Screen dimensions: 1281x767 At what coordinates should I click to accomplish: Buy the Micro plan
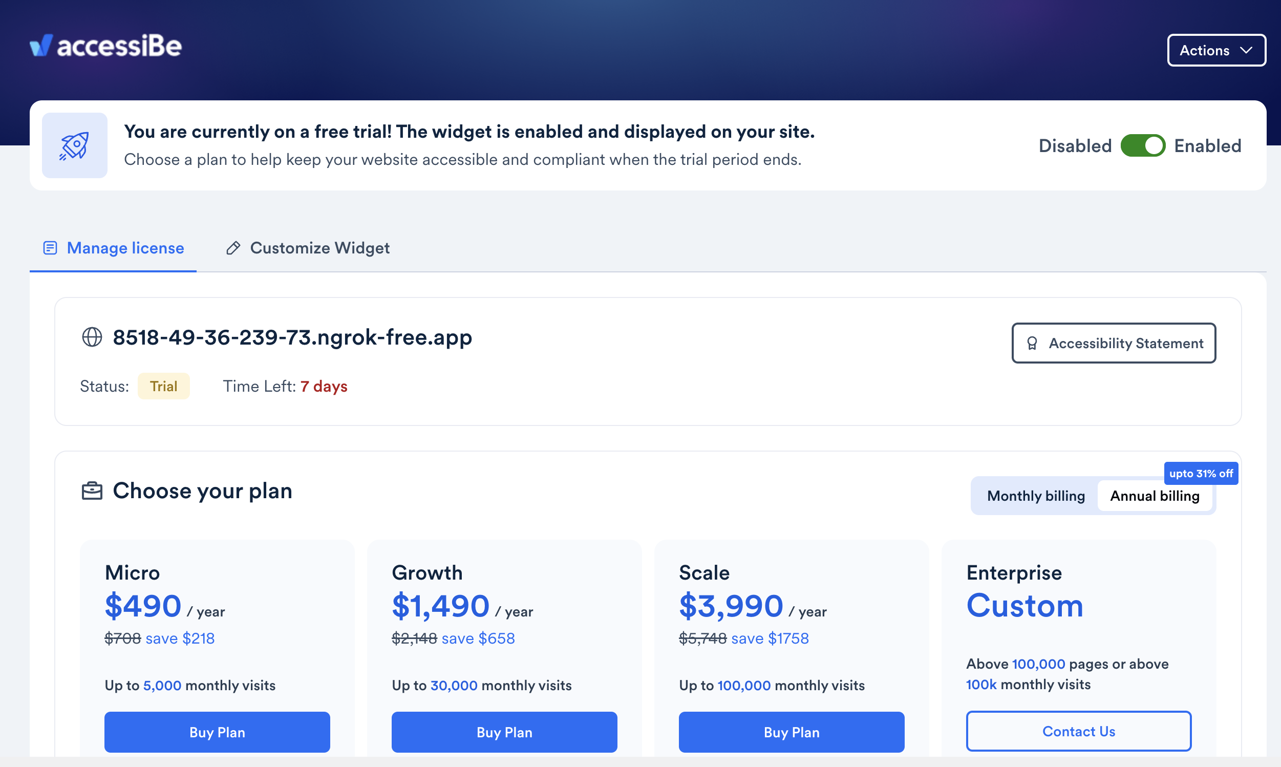[x=217, y=732]
